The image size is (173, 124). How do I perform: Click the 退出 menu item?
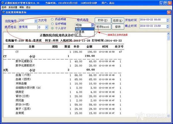pyautogui.click(x=29, y=7)
